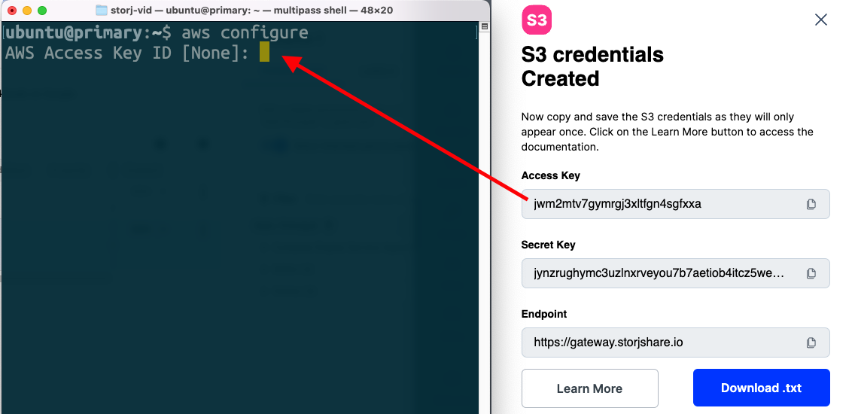The image size is (855, 414).
Task: Close the terminal window with red button
Action: (12, 11)
